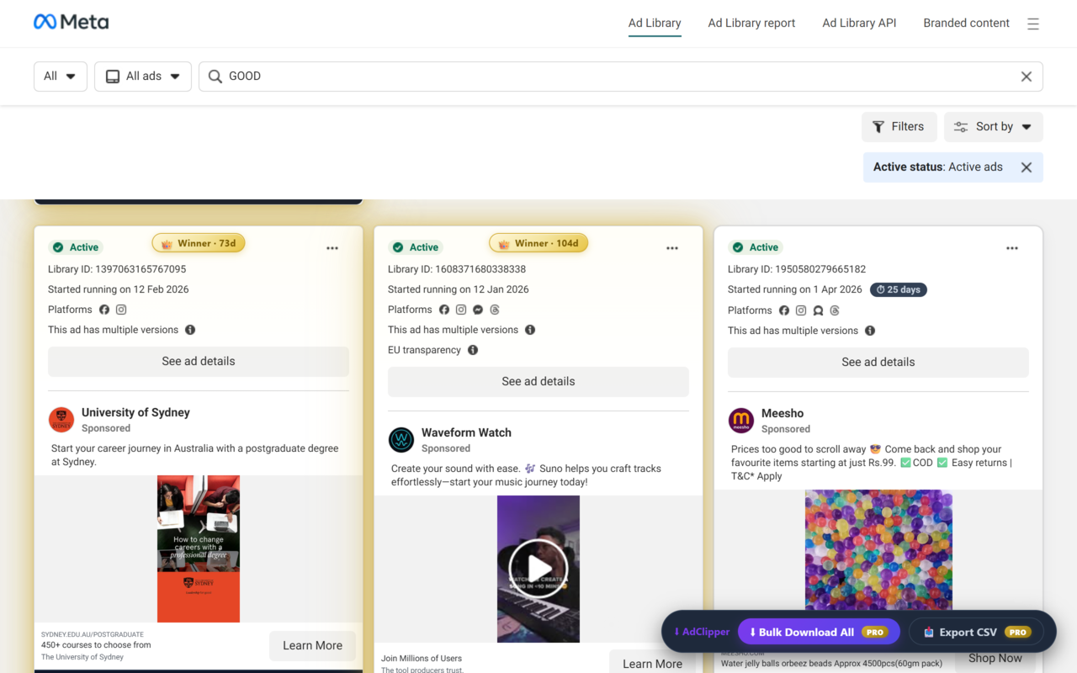Clear the search with the X icon

(1027, 77)
